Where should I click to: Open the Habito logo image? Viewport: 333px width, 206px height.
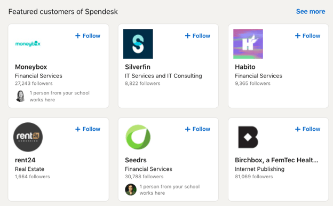coord(248,44)
